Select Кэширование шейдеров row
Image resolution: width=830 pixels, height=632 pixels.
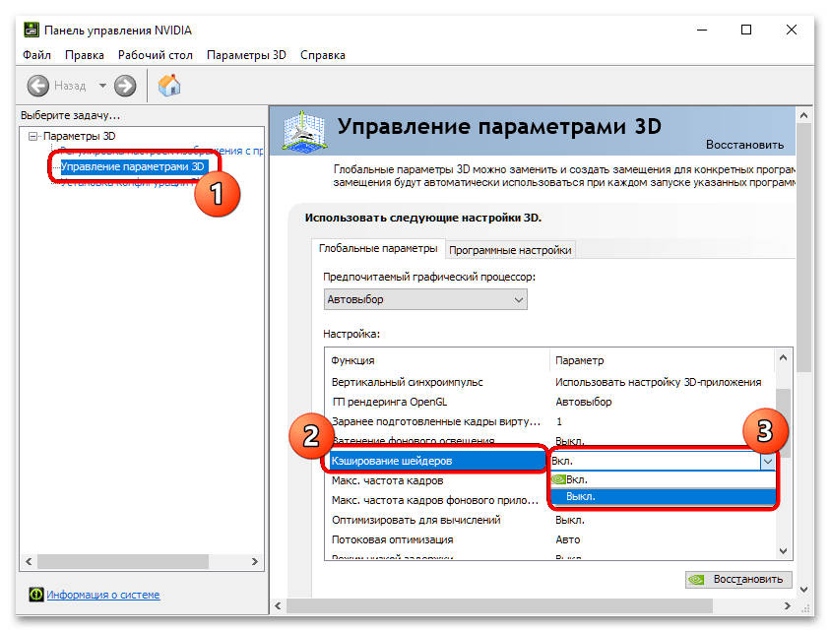coord(437,461)
